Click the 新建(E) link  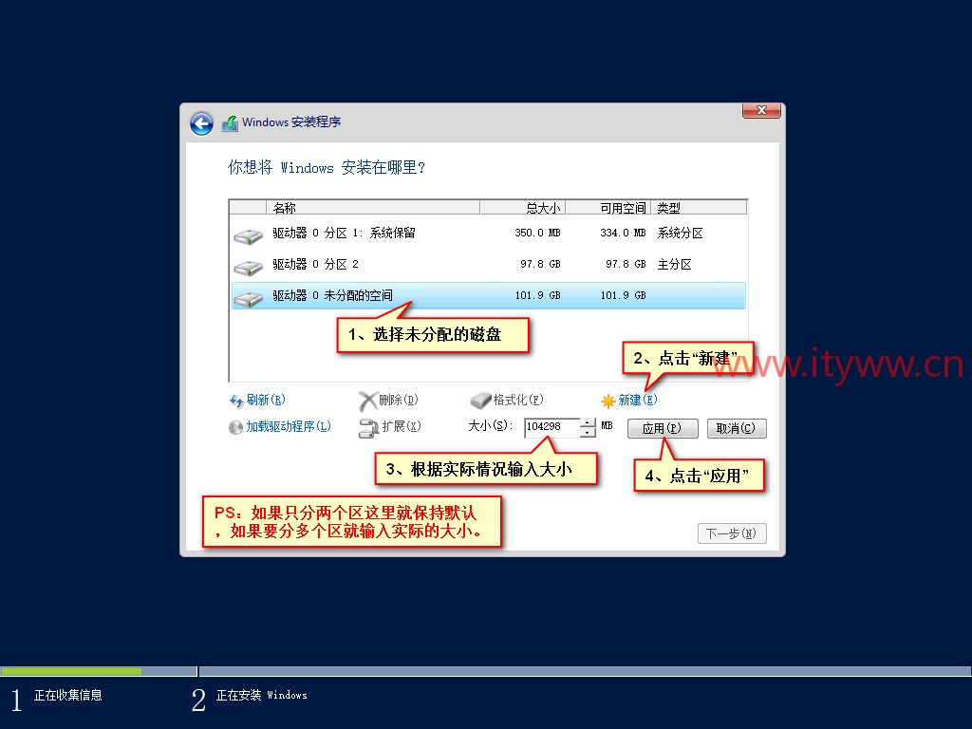(x=638, y=400)
